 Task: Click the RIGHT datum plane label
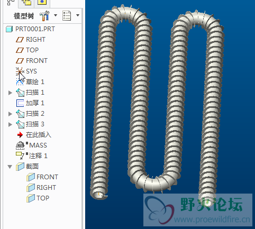point(35,40)
